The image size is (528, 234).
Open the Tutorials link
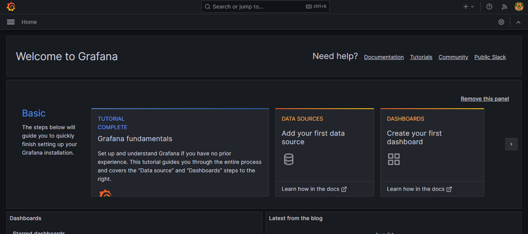pos(421,57)
